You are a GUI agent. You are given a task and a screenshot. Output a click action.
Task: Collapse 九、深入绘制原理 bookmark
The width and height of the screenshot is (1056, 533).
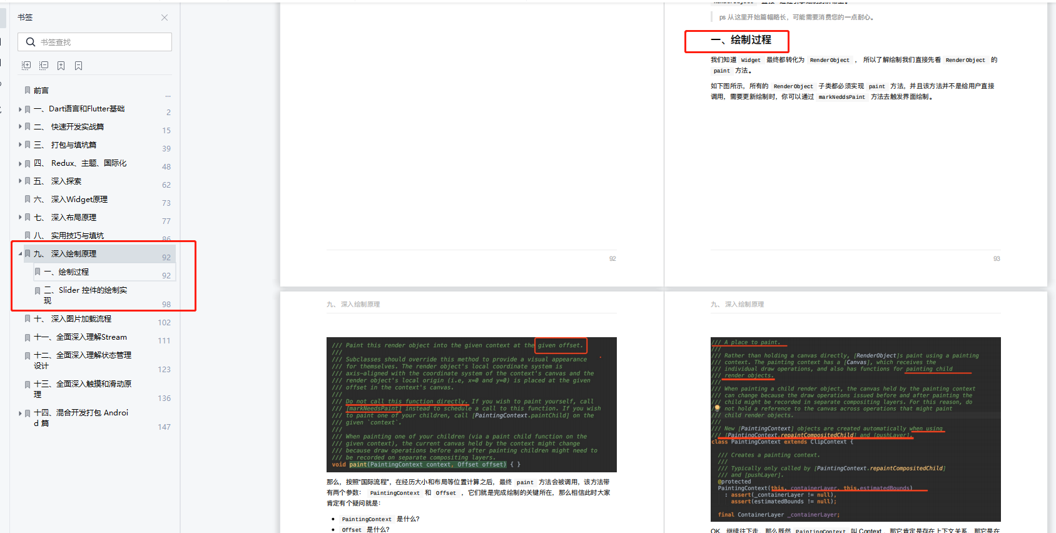point(20,254)
